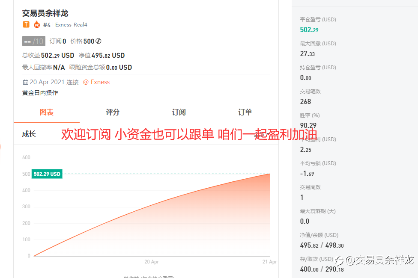Click 订阅 0 subscriber count
The width and height of the screenshot is (418, 278).
point(57,41)
